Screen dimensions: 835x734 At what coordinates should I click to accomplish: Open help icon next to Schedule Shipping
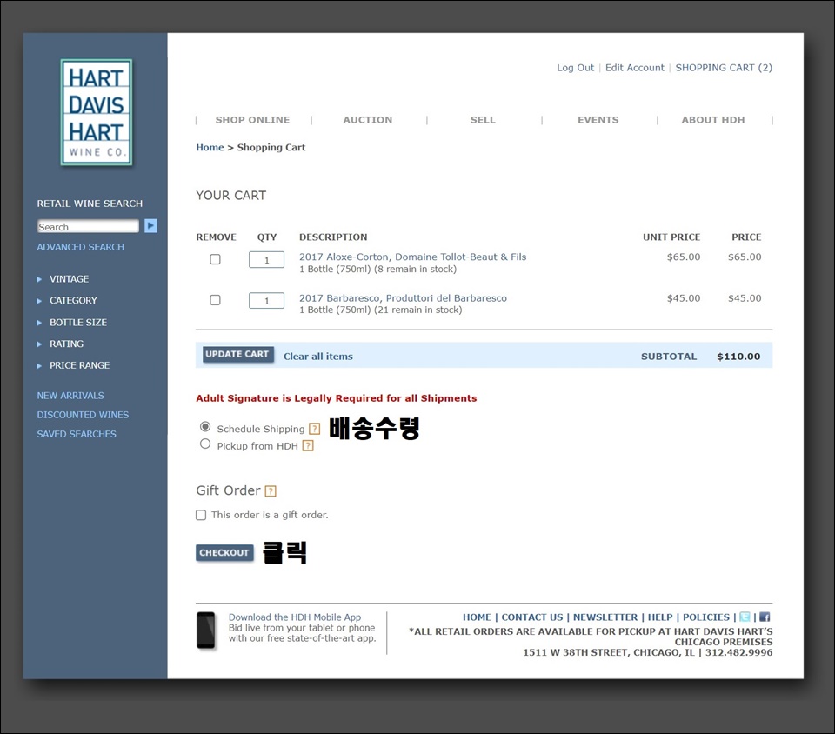(x=315, y=429)
